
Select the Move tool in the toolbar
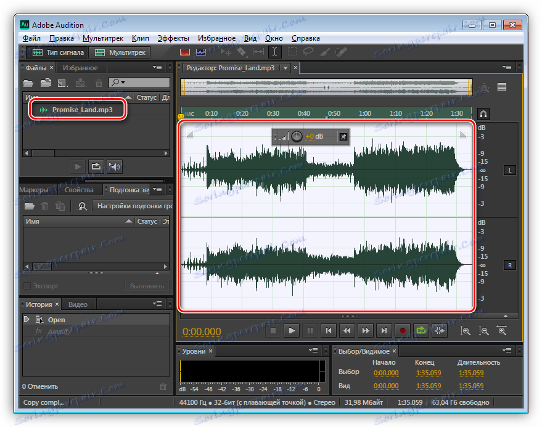point(224,52)
